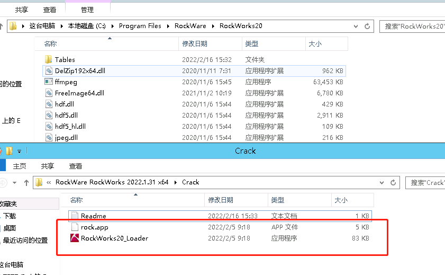445x275 pixels.
Task: Click date 2021/11/2 10:19
Action: coord(206,93)
